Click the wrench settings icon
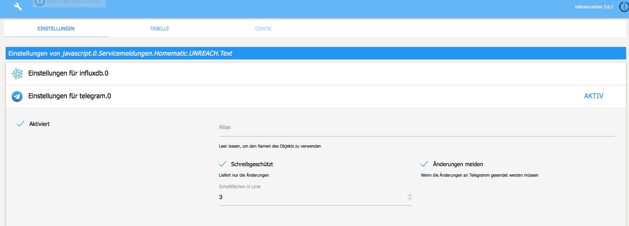The width and height of the screenshot is (629, 226). [x=18, y=7]
